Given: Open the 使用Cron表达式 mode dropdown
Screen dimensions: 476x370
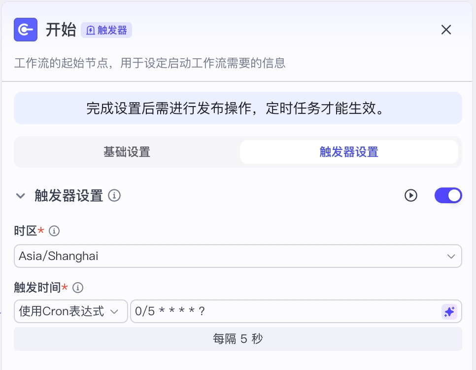Looking at the screenshot, I should click(x=71, y=311).
